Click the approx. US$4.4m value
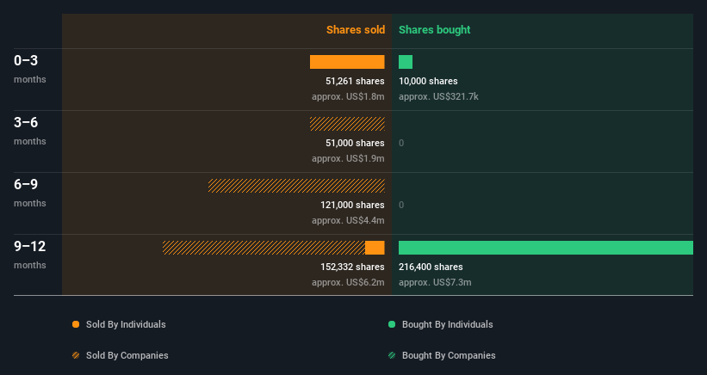 (348, 220)
